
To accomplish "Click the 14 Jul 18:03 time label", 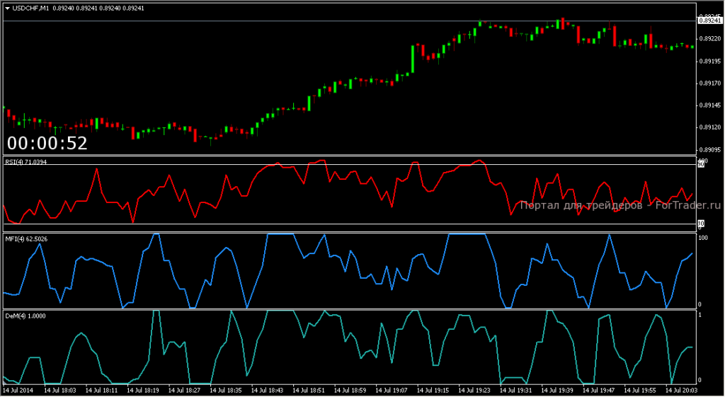I will (59, 391).
